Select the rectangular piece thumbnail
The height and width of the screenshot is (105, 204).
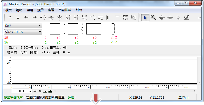pyautogui.click(x=94, y=29)
